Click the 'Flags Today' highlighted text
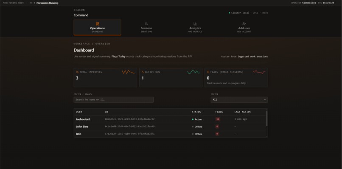Screen dimensions: 342x169 (118, 56)
